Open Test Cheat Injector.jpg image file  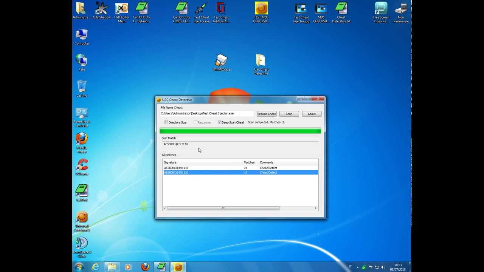[301, 13]
